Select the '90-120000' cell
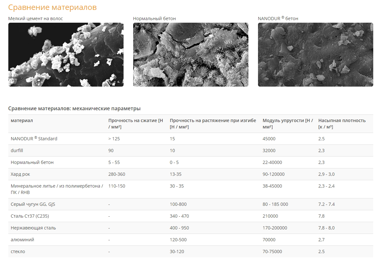379x263 pixels. point(274,174)
